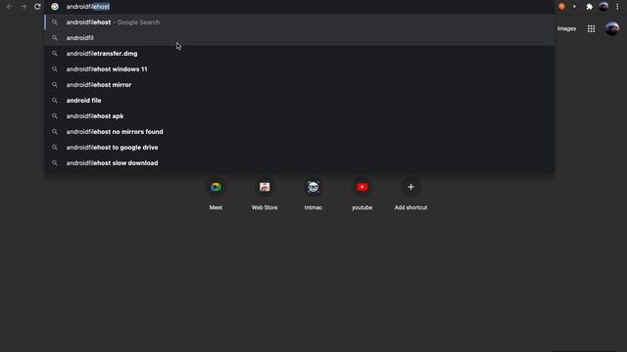Image resolution: width=627 pixels, height=352 pixels.
Task: Open the Extensions puzzle icon
Action: point(589,7)
